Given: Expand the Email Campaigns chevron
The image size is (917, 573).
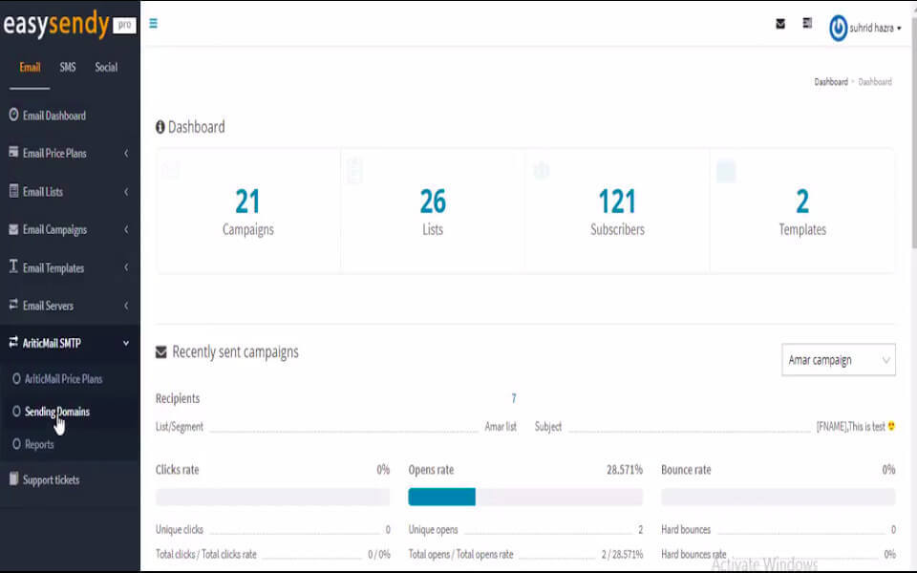Looking at the screenshot, I should tap(126, 230).
